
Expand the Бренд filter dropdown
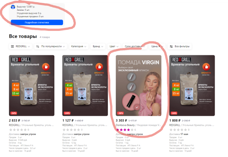[x=98, y=46]
